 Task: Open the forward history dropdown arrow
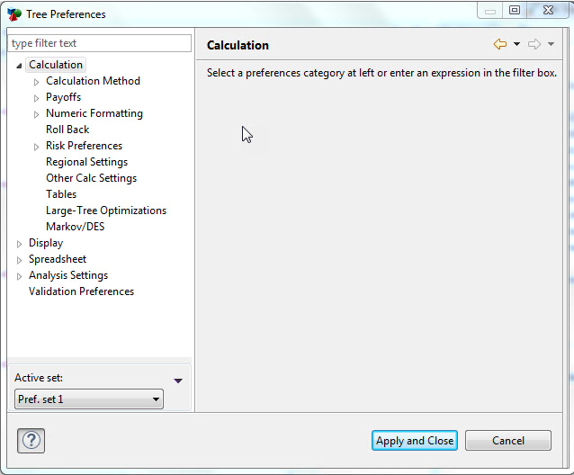[551, 44]
